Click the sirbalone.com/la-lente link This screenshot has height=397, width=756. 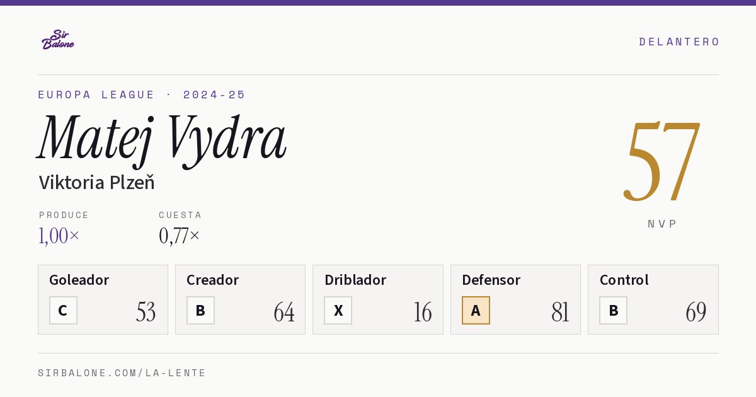[122, 373]
